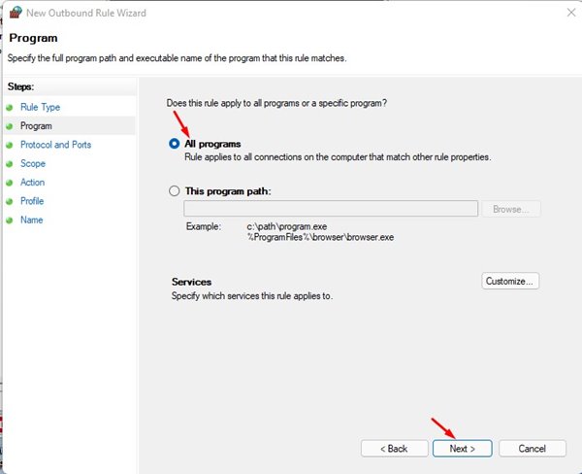Go back with the < Back button

point(393,449)
